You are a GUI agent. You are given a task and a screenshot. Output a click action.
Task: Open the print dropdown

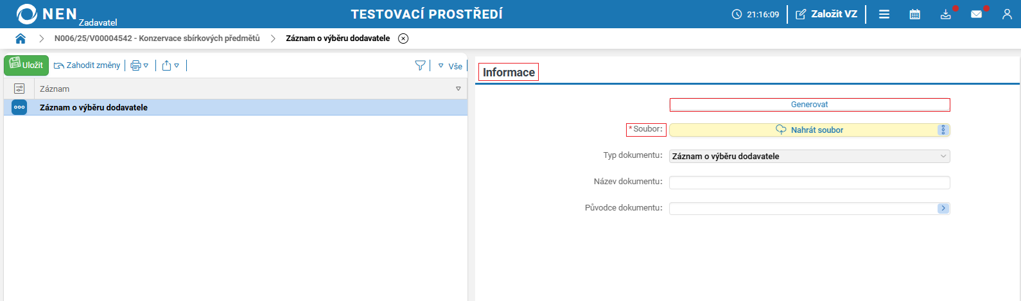(x=139, y=65)
